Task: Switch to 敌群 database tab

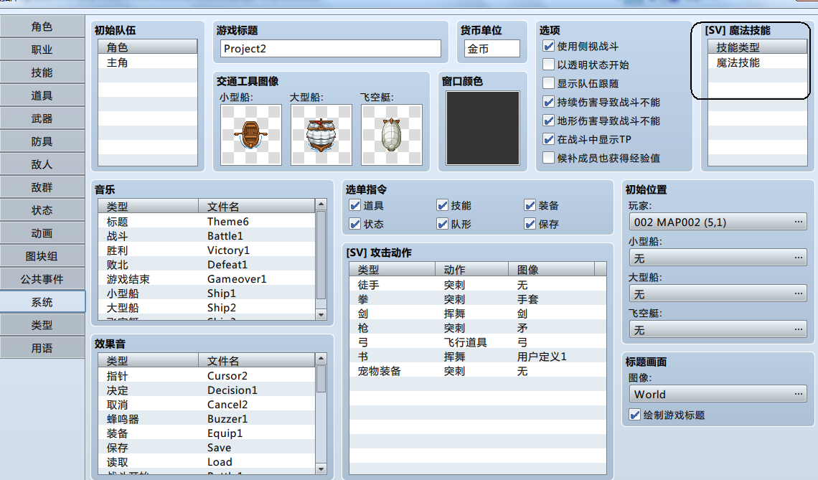Action: (42, 187)
